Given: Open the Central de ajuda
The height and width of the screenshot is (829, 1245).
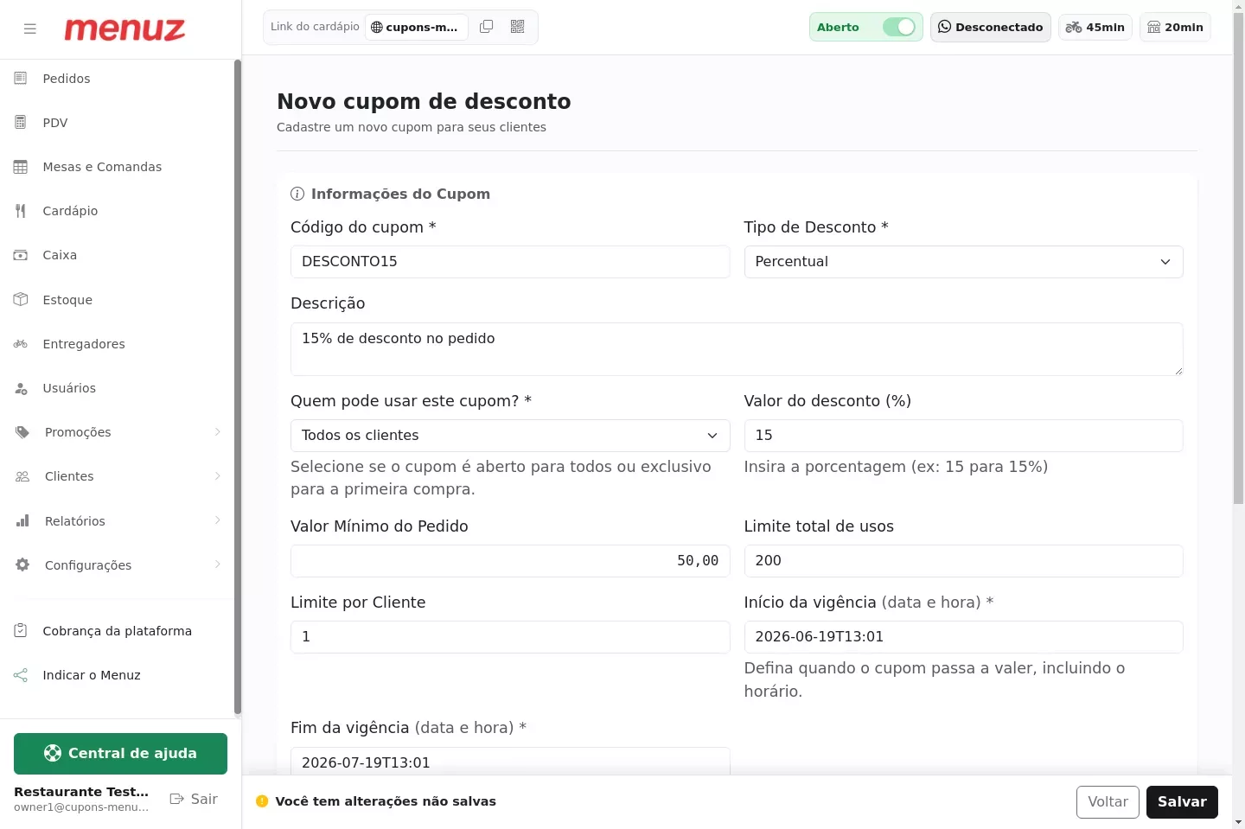Looking at the screenshot, I should (x=120, y=754).
